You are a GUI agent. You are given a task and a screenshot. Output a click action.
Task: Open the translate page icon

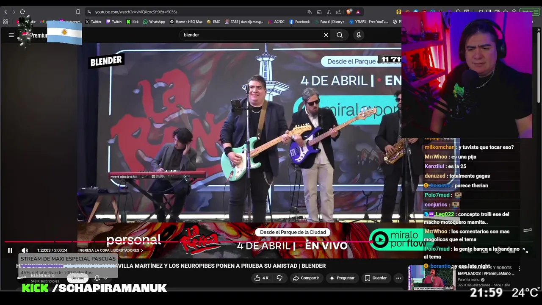click(310, 12)
